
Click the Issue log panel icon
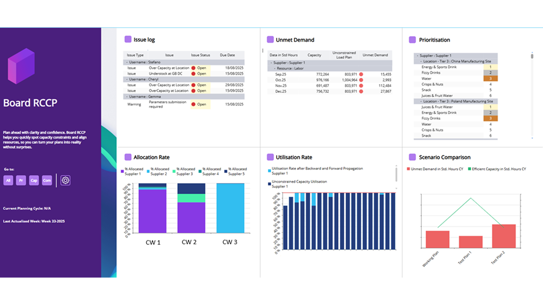click(x=128, y=39)
